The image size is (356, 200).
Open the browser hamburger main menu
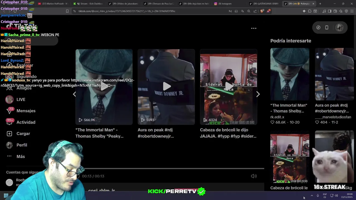352,11
